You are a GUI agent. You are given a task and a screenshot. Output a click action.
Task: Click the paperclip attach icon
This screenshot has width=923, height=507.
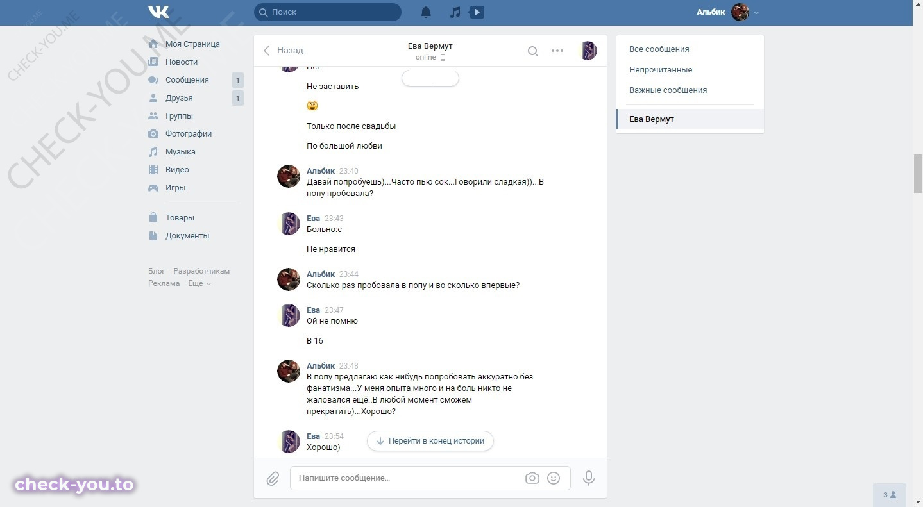click(x=273, y=478)
